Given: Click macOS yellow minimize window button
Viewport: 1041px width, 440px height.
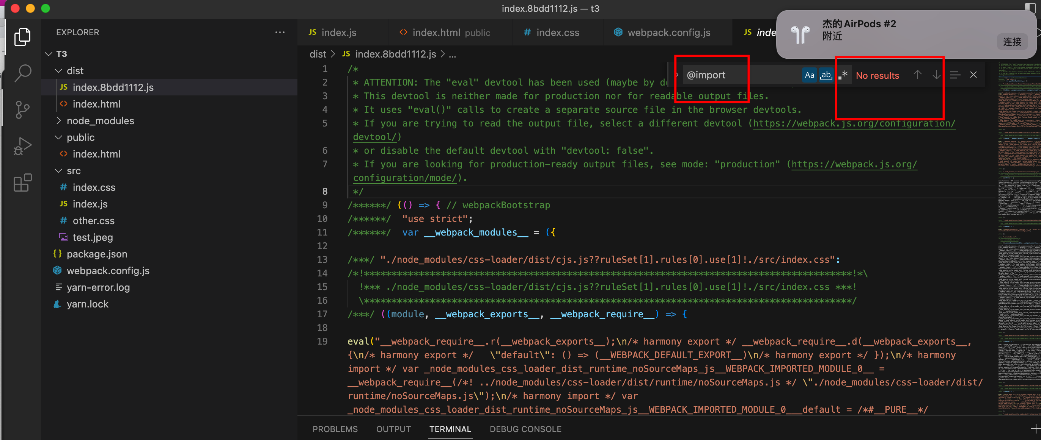Looking at the screenshot, I should tap(30, 8).
